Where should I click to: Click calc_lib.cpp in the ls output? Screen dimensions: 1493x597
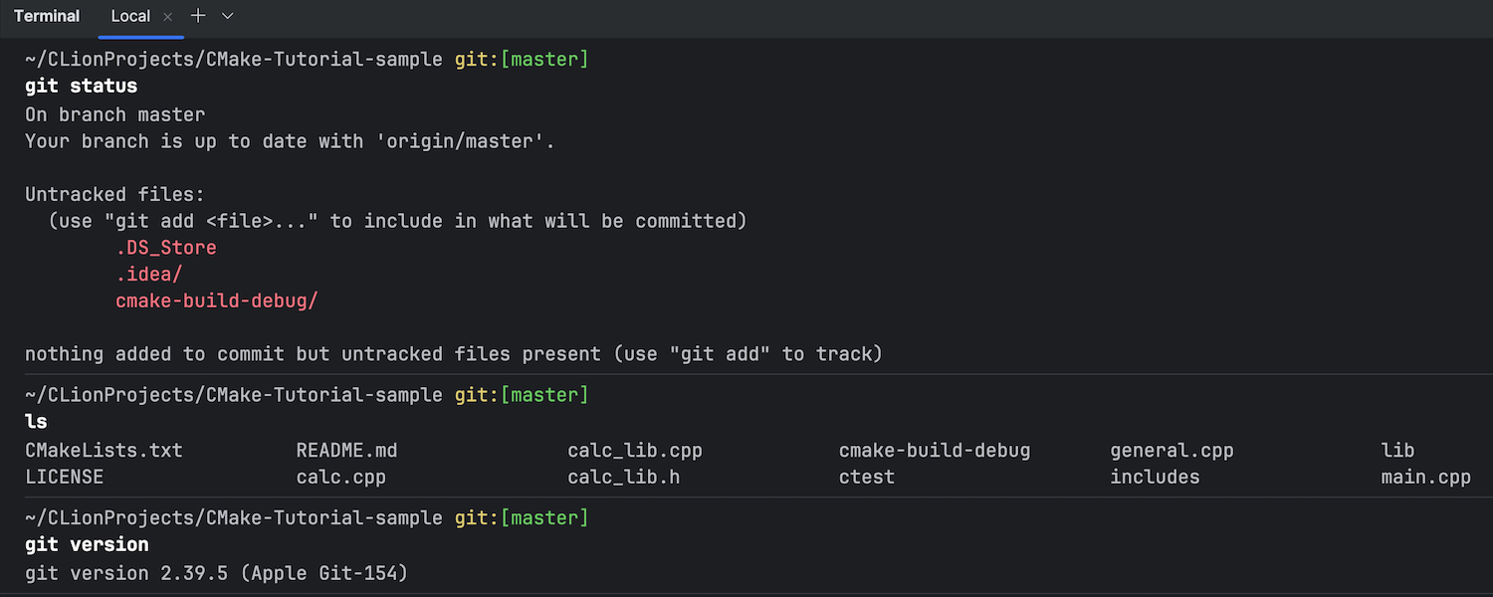[635, 451]
